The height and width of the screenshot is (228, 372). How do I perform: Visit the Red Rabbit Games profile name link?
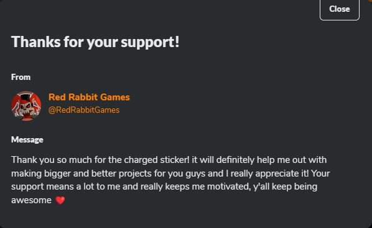(x=89, y=97)
